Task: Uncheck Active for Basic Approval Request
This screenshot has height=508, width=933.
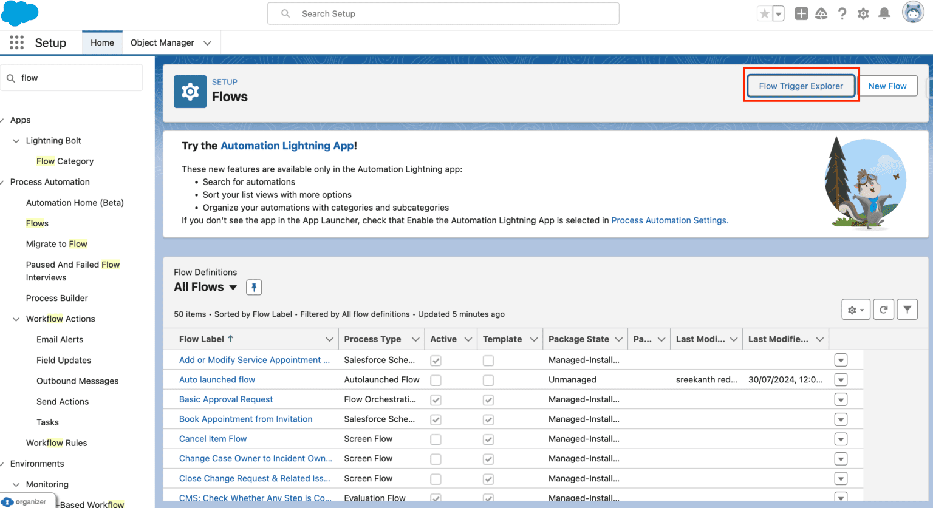Action: point(436,399)
